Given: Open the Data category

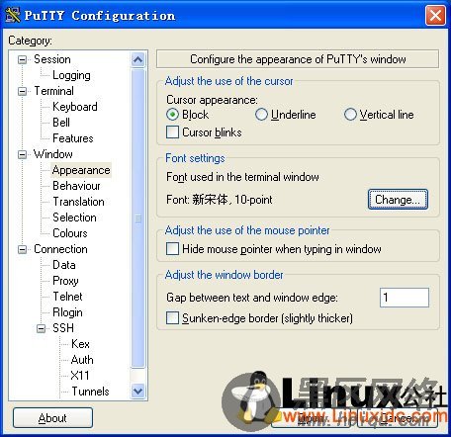Looking at the screenshot, I should tap(64, 265).
